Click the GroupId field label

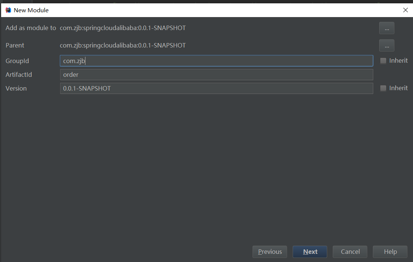point(17,60)
